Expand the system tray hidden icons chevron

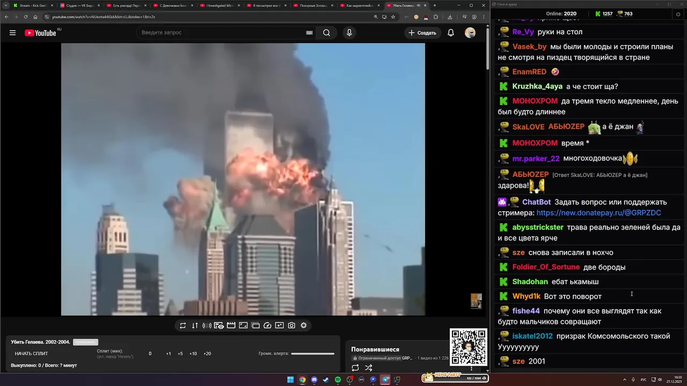point(624,380)
